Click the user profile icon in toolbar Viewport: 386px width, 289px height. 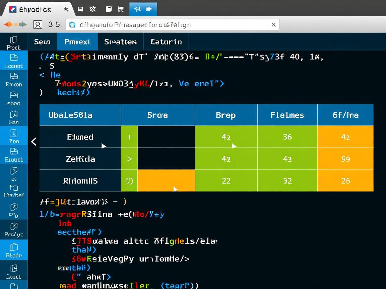[38, 24]
